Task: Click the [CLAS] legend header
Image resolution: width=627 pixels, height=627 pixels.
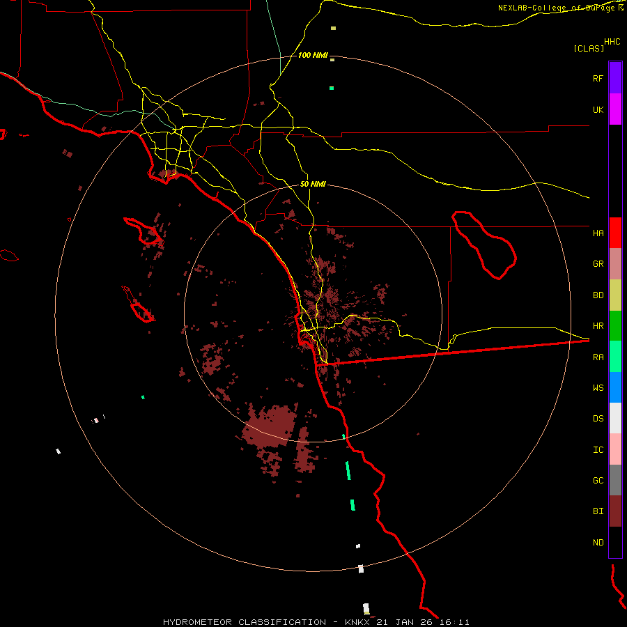Action: click(589, 48)
